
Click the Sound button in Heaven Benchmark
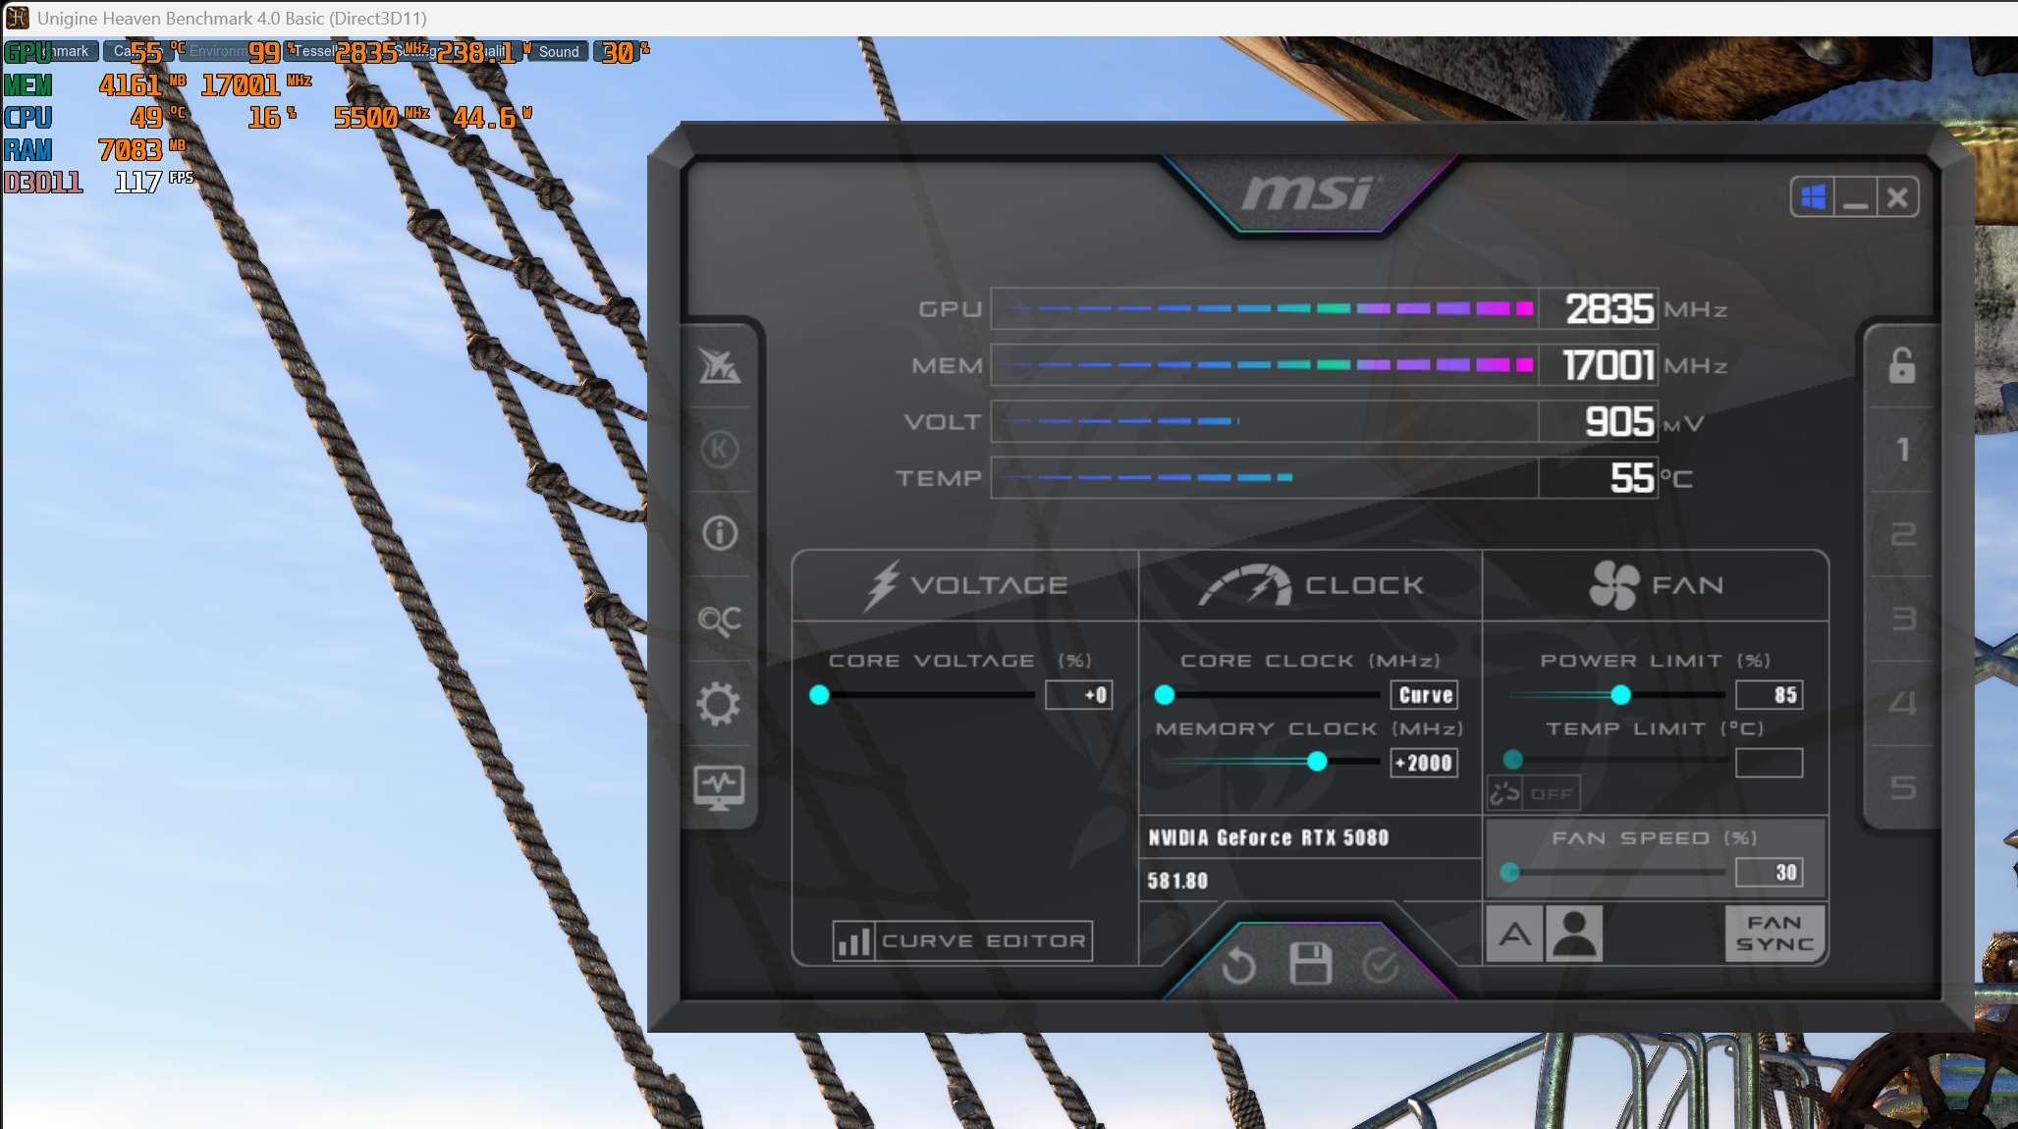pyautogui.click(x=559, y=52)
